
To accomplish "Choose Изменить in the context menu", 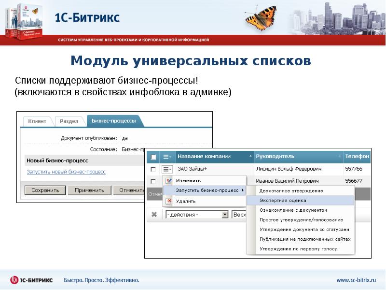I will pos(204,181).
